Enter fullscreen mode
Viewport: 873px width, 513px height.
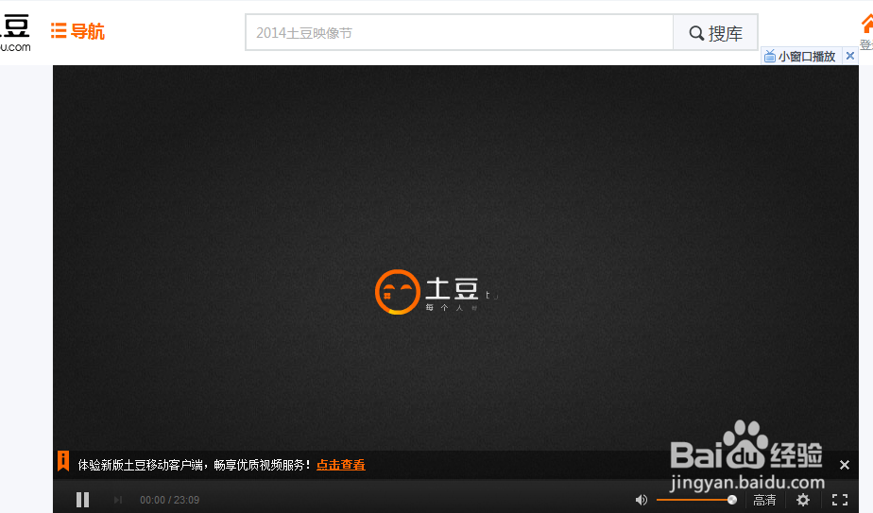pos(840,500)
